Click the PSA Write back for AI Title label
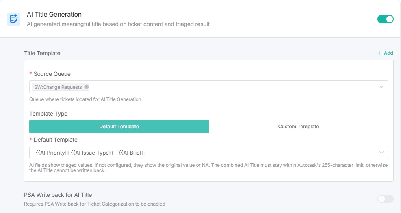This screenshot has width=401, height=213. click(61, 195)
